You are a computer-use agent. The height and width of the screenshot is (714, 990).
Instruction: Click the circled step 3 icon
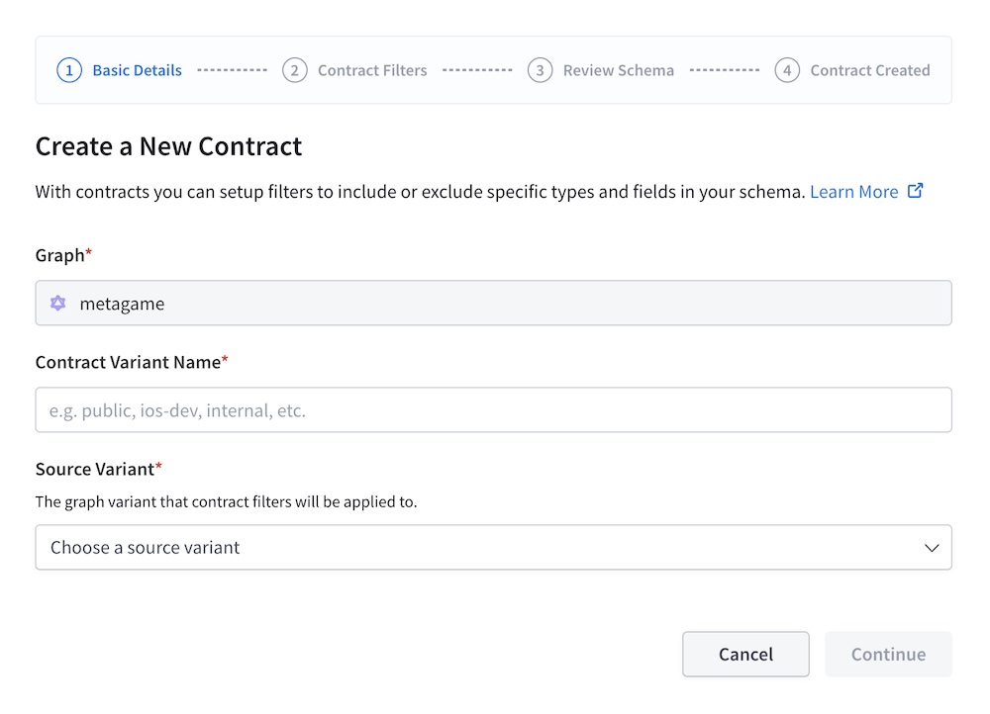click(540, 70)
